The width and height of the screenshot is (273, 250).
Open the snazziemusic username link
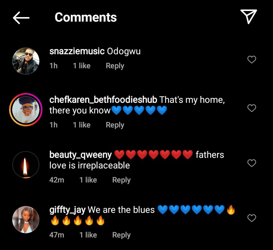77,51
